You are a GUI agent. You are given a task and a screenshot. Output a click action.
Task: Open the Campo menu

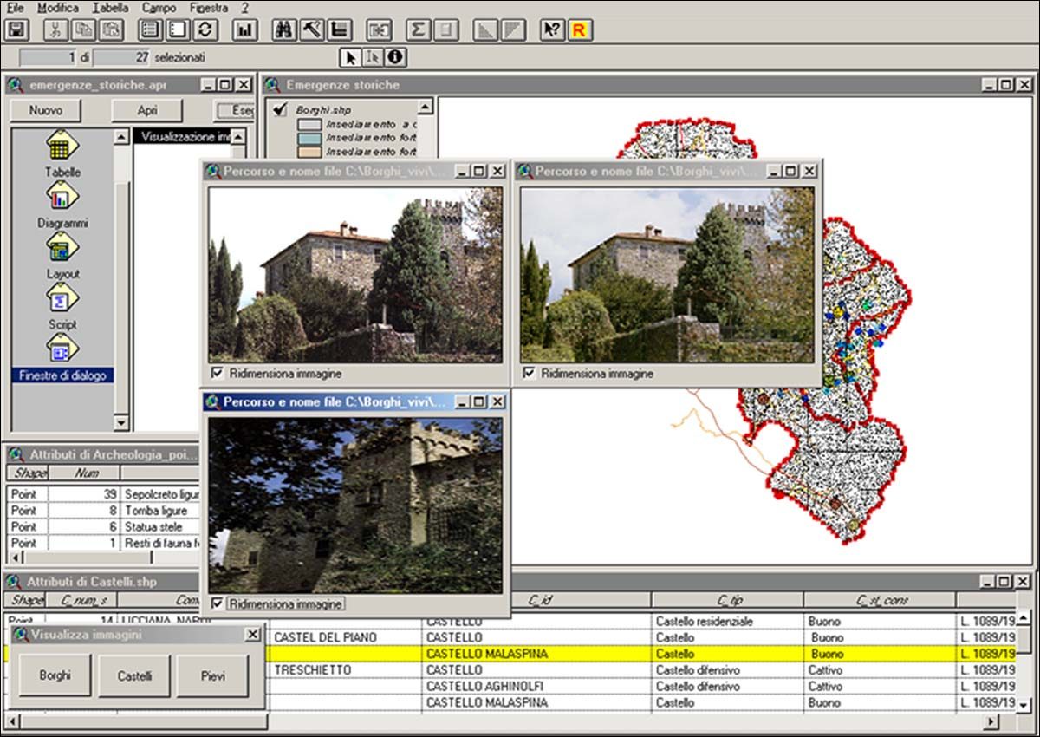click(x=159, y=8)
